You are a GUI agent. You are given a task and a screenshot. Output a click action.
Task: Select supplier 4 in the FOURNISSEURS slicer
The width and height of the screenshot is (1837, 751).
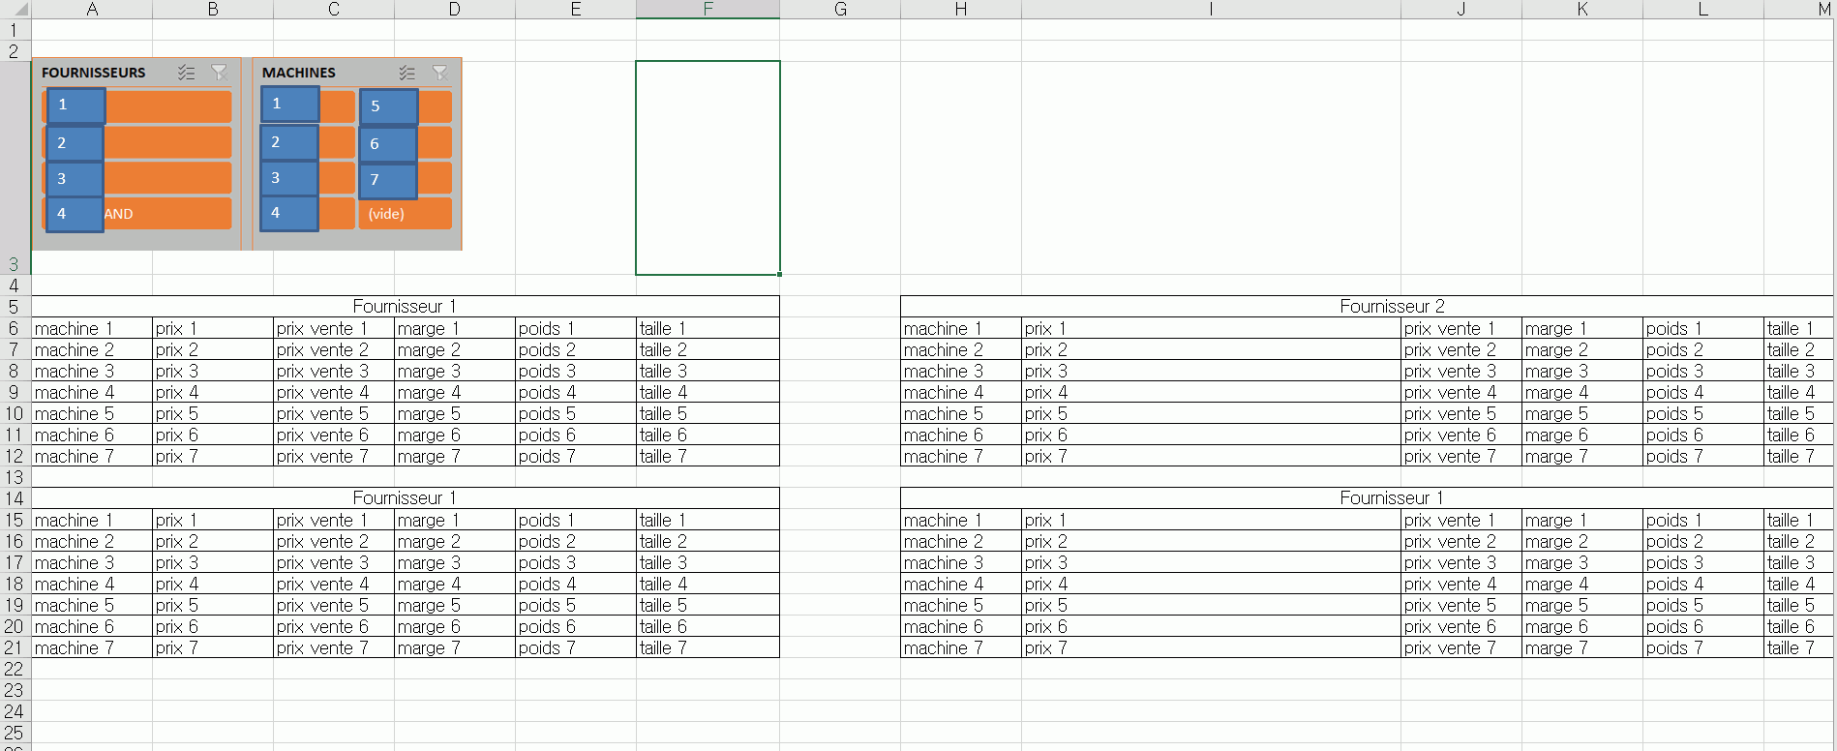(137, 214)
